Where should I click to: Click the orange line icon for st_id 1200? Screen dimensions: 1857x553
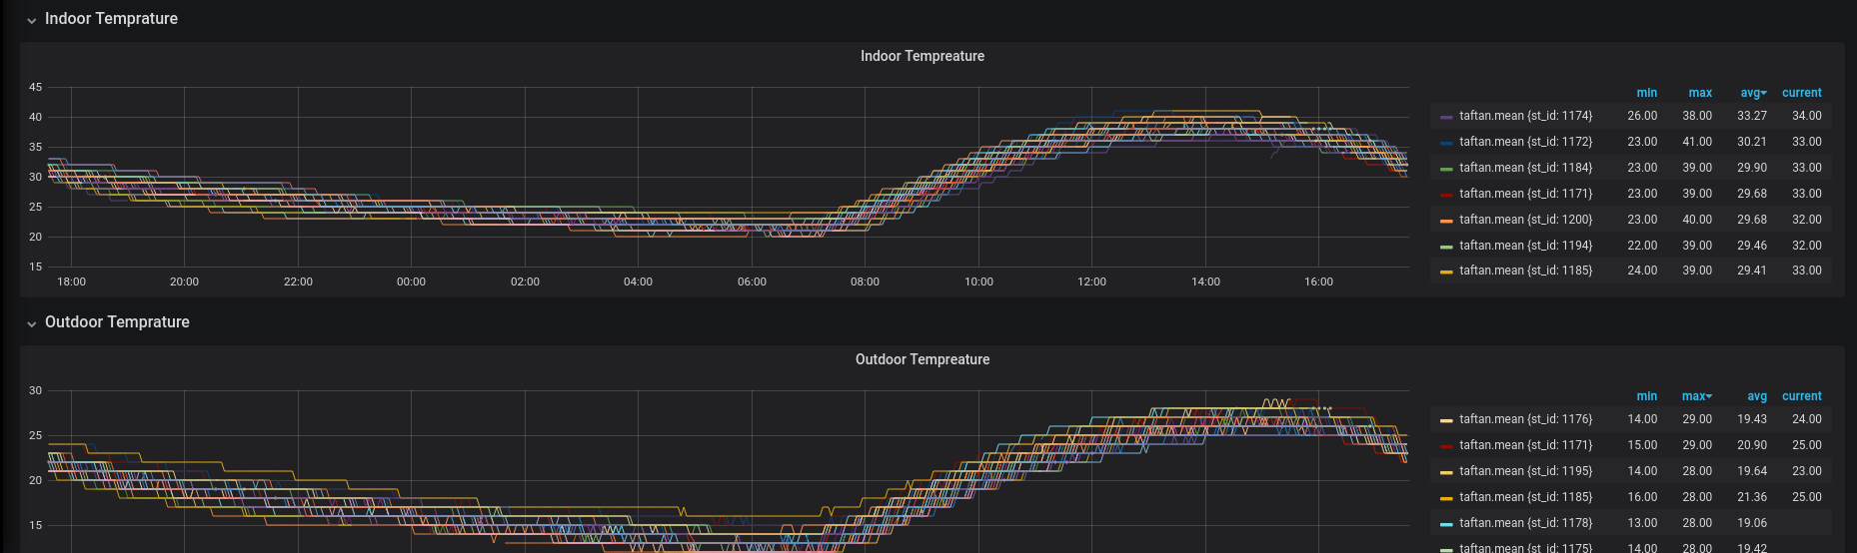click(x=1446, y=221)
